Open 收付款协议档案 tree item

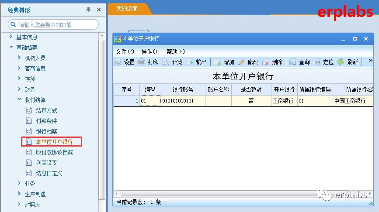pos(54,152)
